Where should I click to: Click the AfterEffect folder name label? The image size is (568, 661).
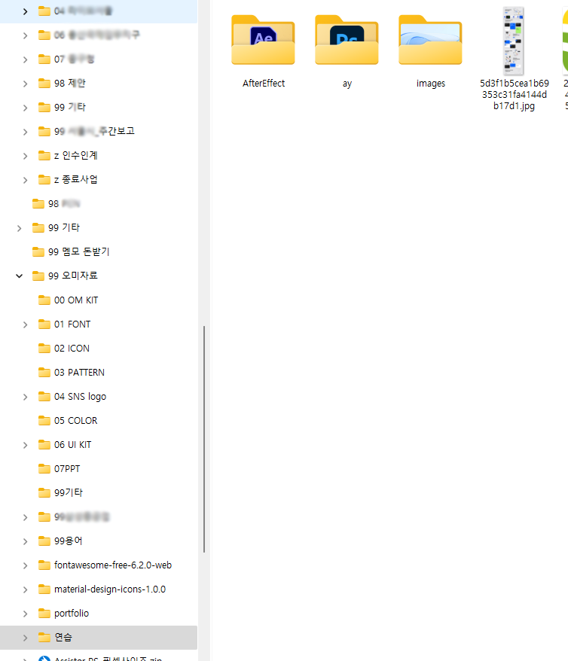(264, 83)
